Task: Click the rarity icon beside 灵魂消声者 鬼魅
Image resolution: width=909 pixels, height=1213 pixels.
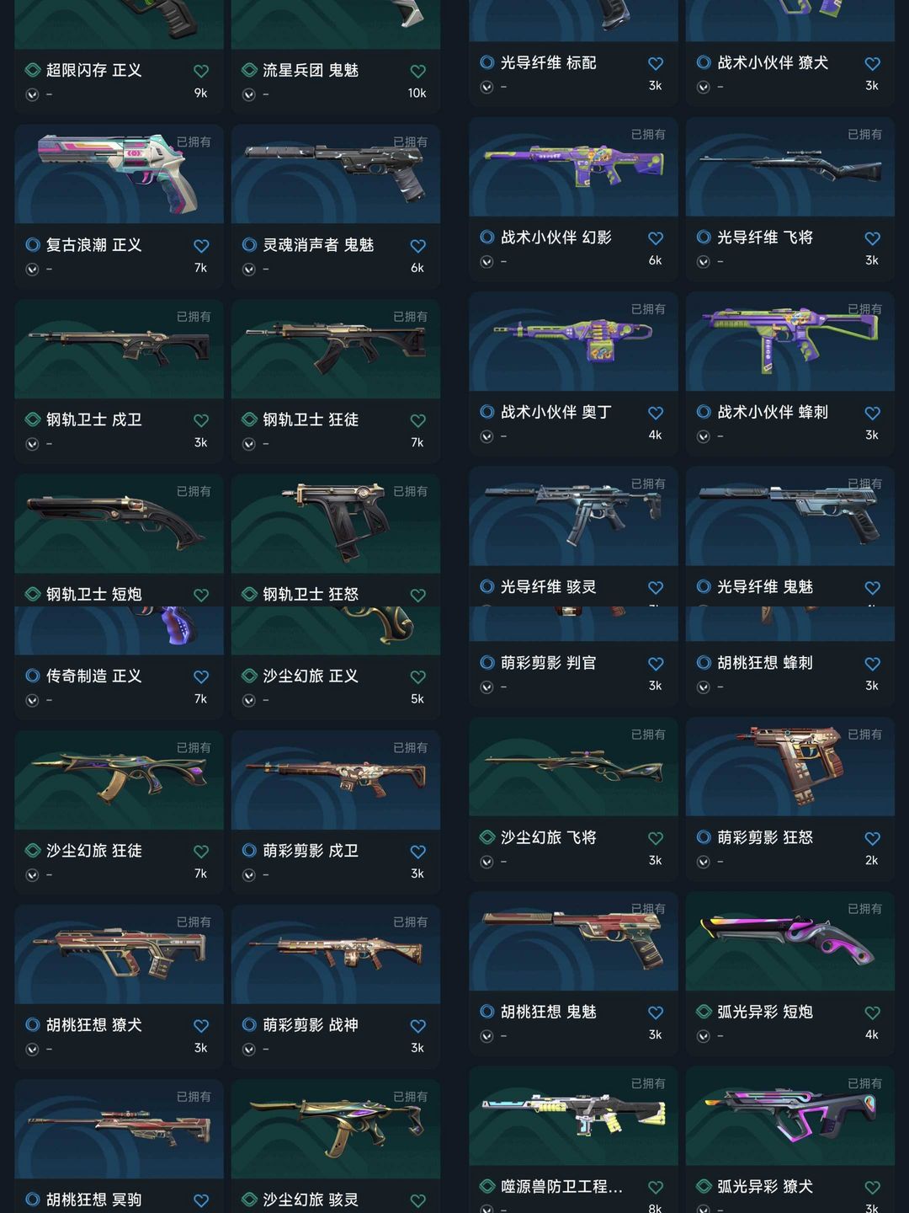Action: pyautogui.click(x=249, y=245)
